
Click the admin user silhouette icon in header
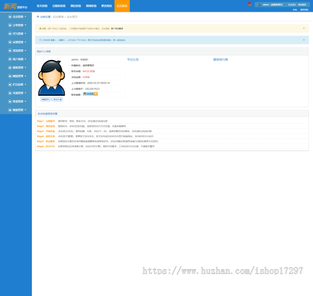pyautogui.click(x=259, y=5)
